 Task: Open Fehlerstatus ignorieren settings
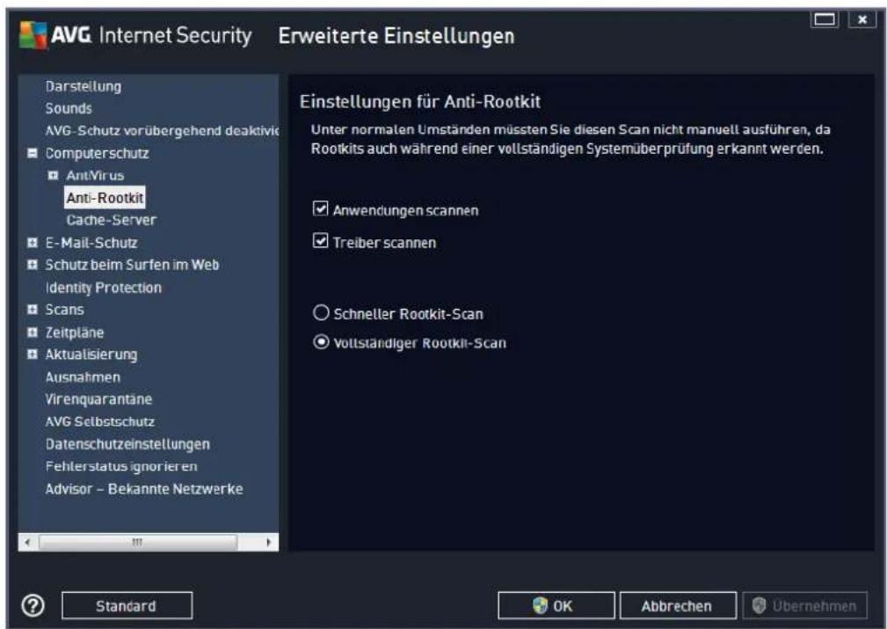point(121,466)
